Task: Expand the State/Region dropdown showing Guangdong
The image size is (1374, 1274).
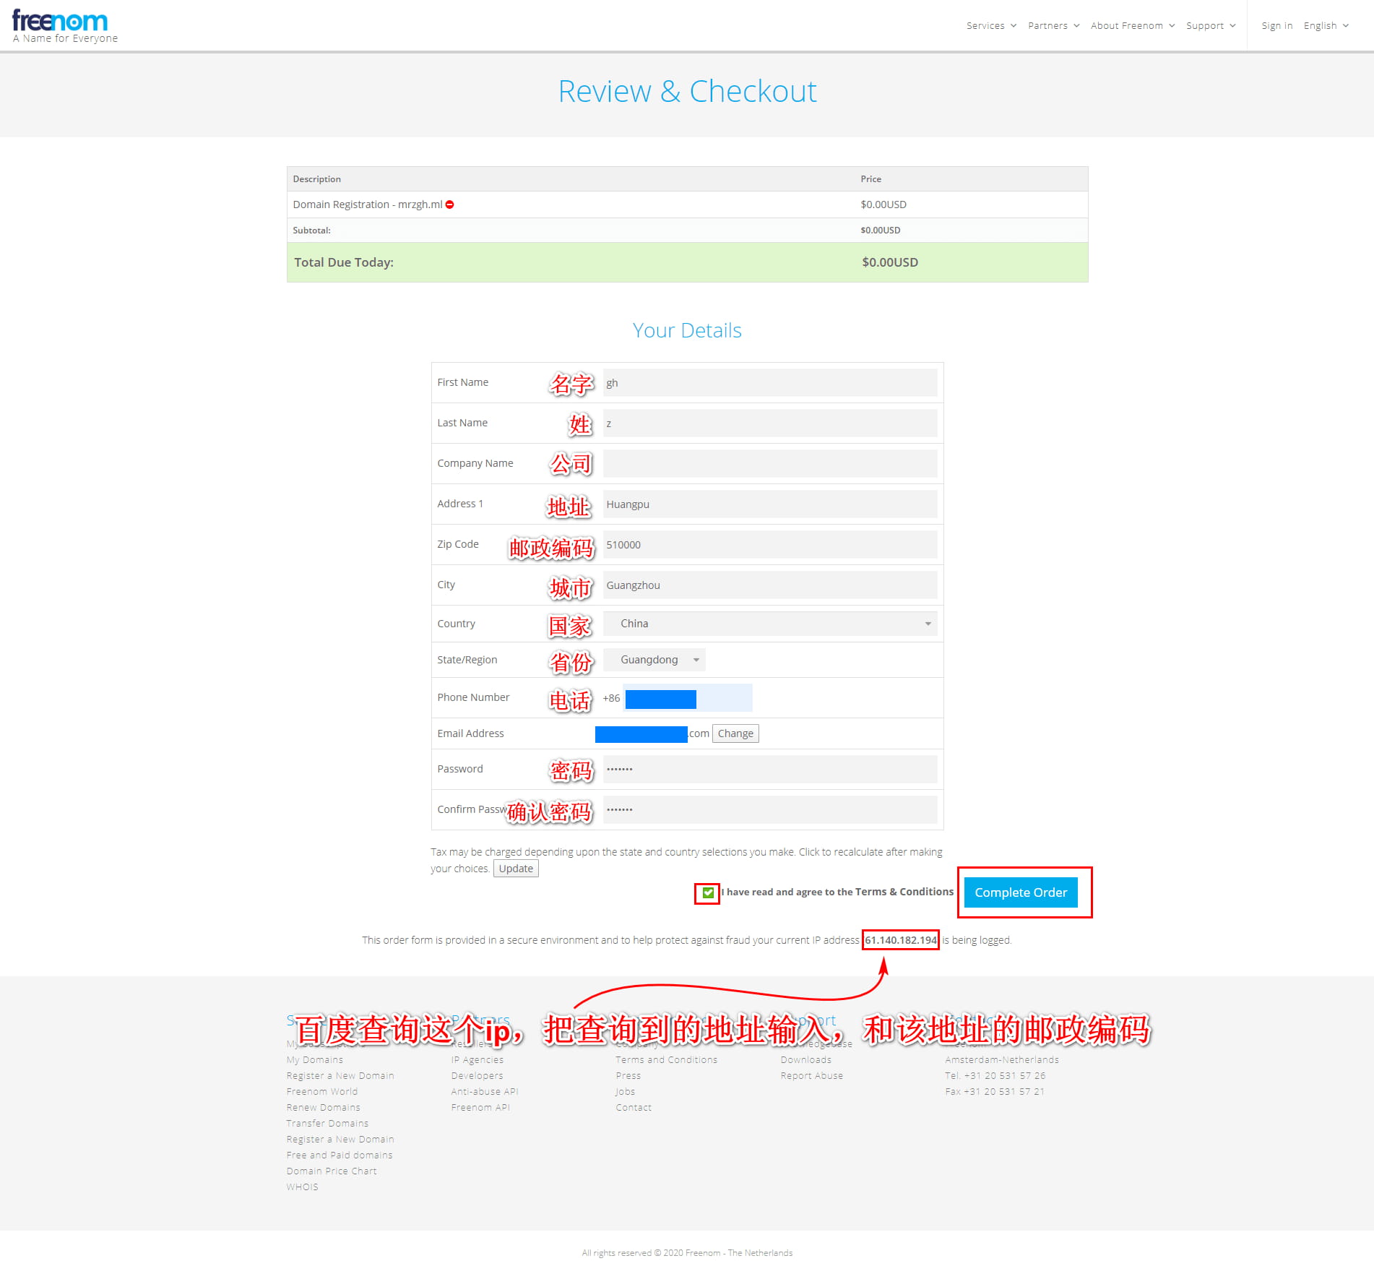Action: click(x=654, y=660)
